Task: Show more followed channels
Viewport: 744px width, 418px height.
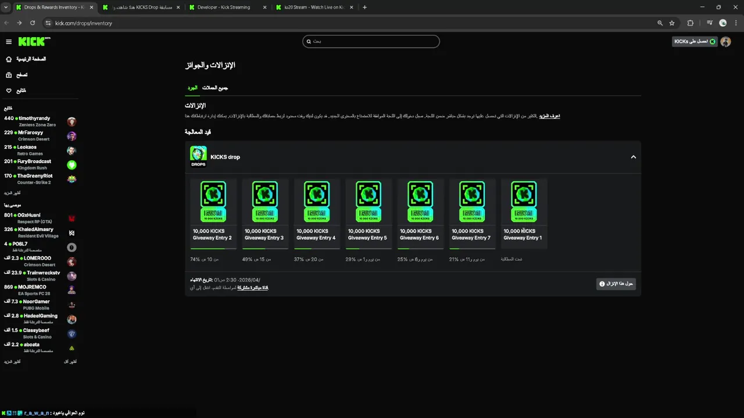Action: [x=12, y=193]
